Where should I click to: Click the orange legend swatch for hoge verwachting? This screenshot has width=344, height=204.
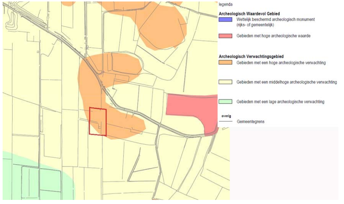point(225,63)
